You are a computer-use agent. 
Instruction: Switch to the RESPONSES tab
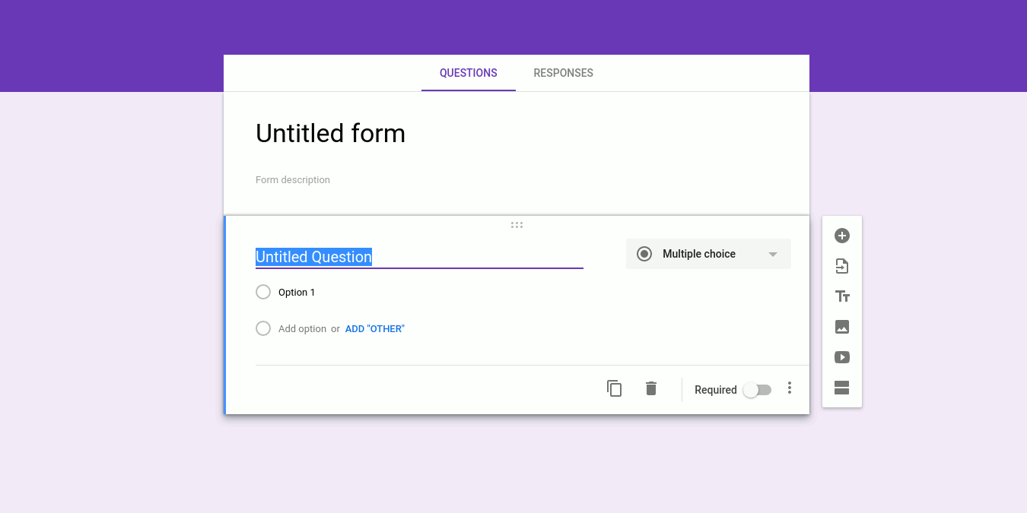563,72
